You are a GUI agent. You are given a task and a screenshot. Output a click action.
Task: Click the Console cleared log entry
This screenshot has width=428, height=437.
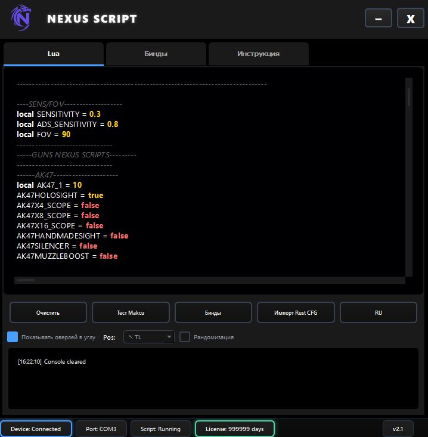click(x=52, y=362)
